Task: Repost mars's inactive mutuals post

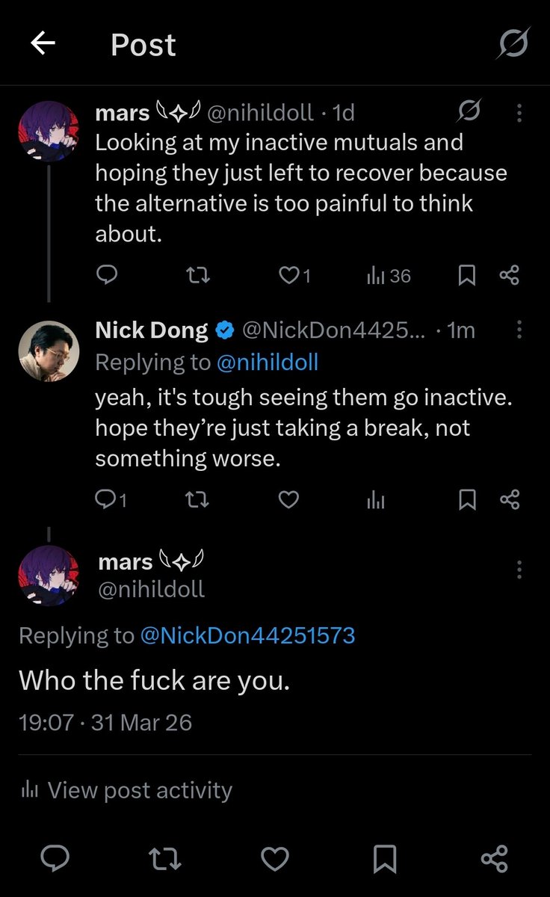Action: (197, 276)
